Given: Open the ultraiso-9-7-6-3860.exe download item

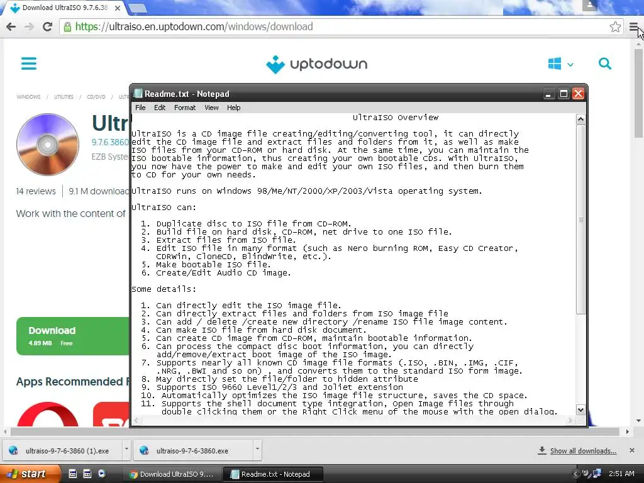Looking at the screenshot, I should 192,450.
